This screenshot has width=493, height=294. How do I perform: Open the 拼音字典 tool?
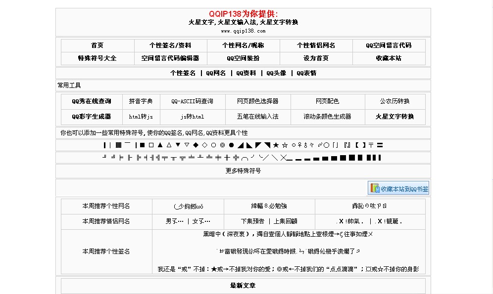[x=141, y=101]
